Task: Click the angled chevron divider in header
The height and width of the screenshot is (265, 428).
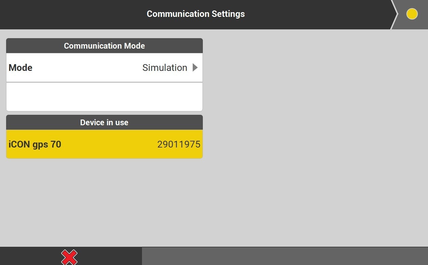Action: [x=394, y=15]
